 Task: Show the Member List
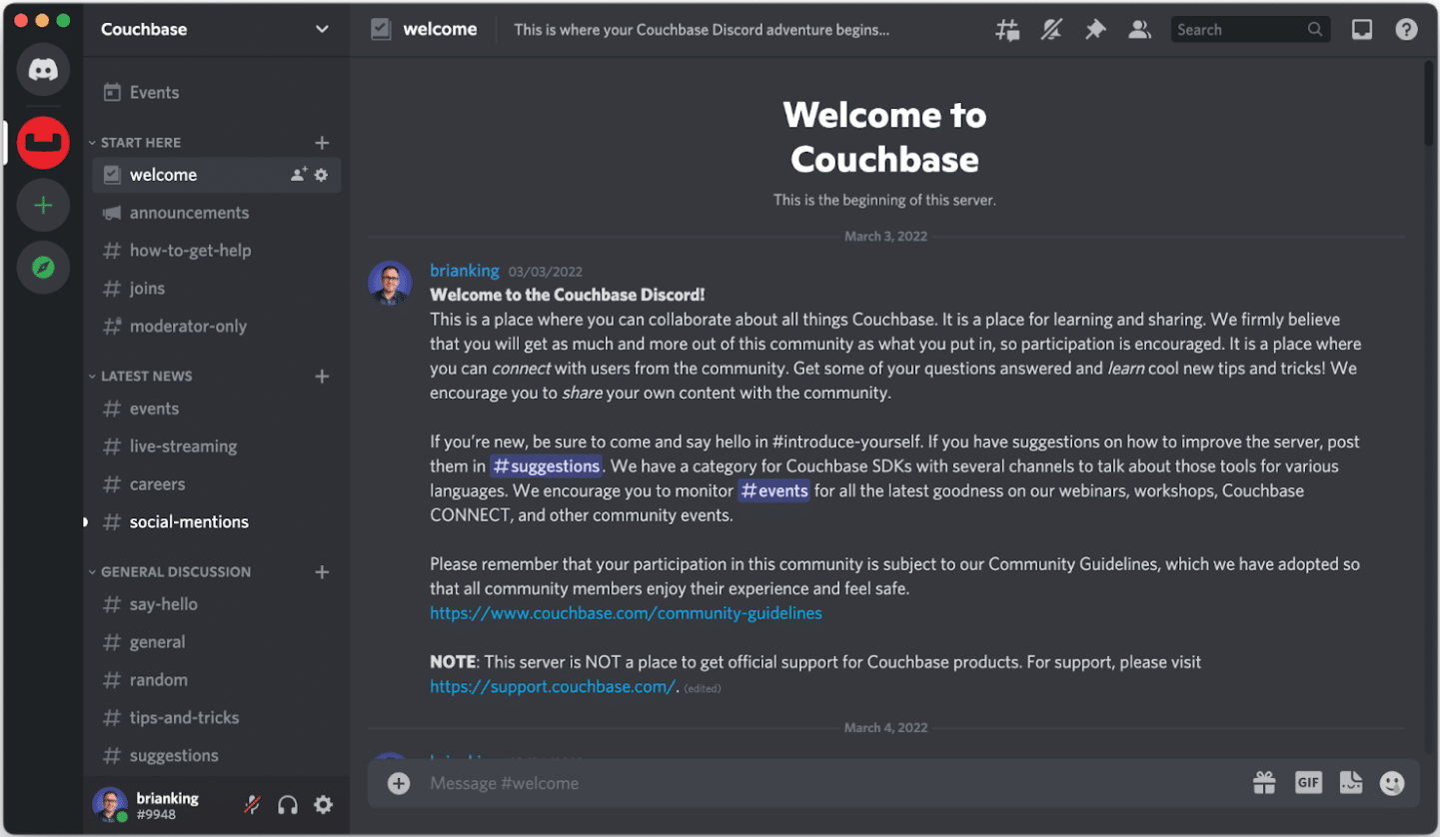1140,29
